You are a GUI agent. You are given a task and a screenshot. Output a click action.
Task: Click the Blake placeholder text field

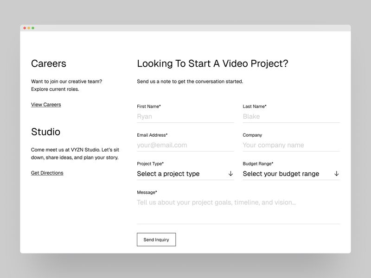(291, 116)
